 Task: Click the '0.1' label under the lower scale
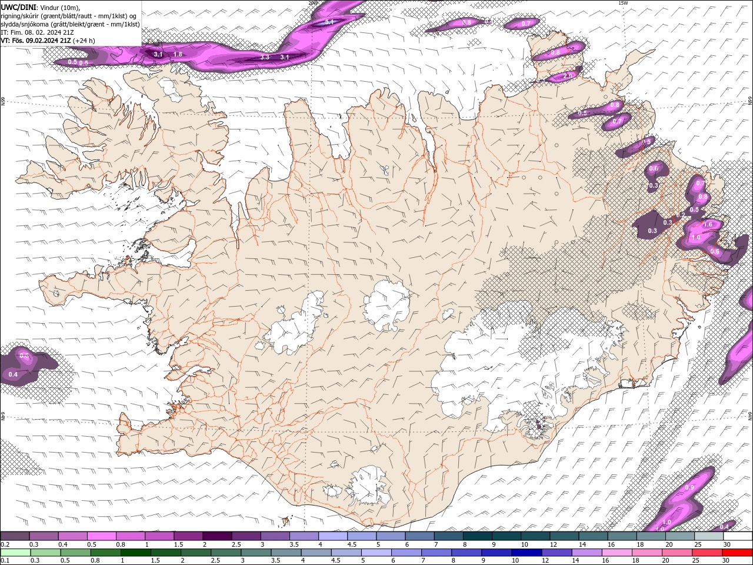[5, 560]
